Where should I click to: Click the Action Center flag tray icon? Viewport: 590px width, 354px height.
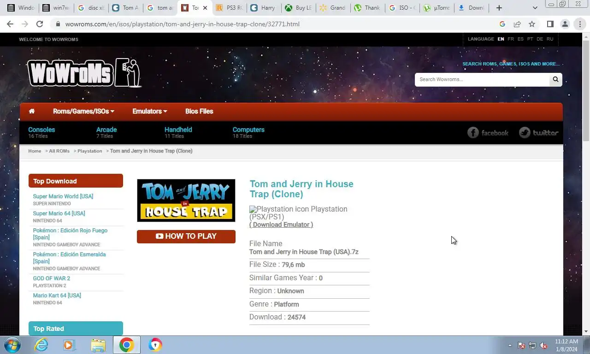pyautogui.click(x=521, y=345)
